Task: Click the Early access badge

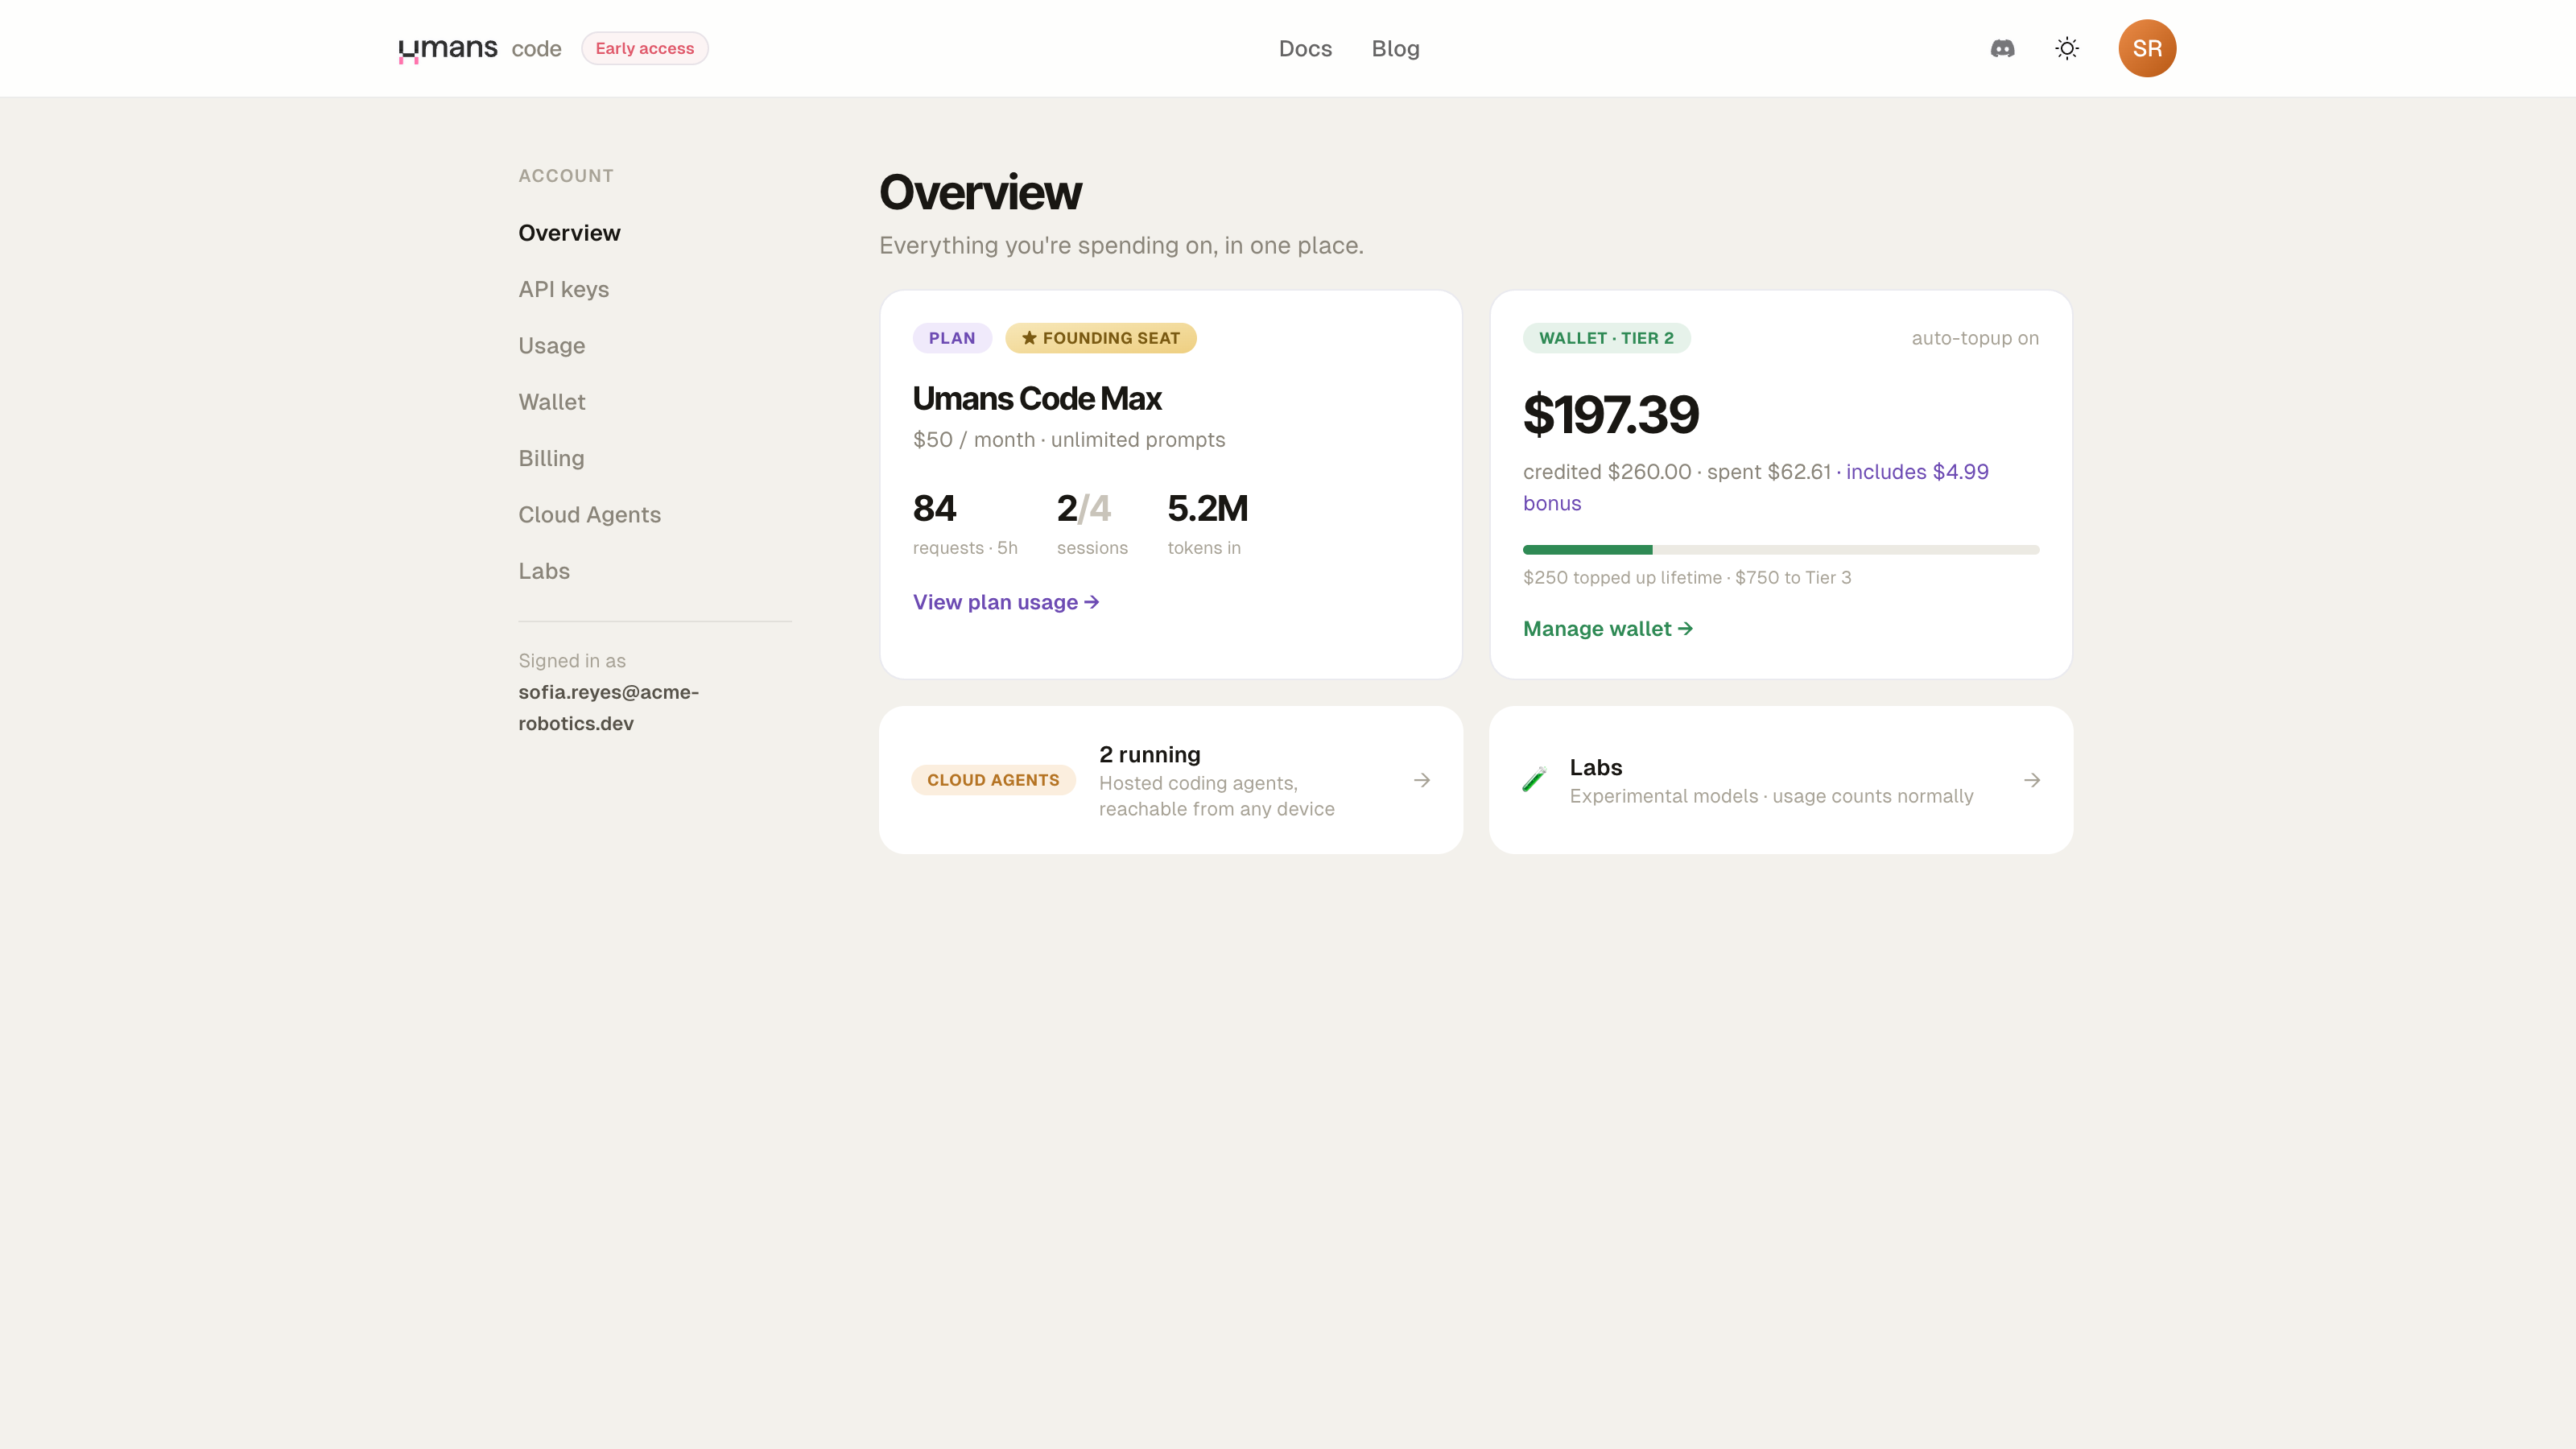Action: coord(644,48)
